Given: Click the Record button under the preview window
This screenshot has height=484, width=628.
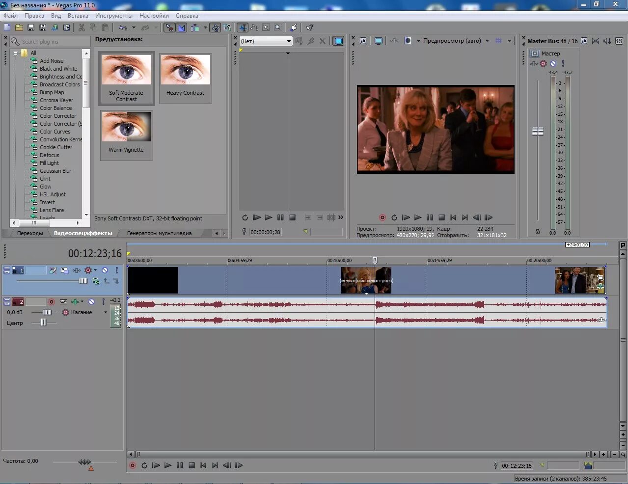Looking at the screenshot, I should click(382, 217).
